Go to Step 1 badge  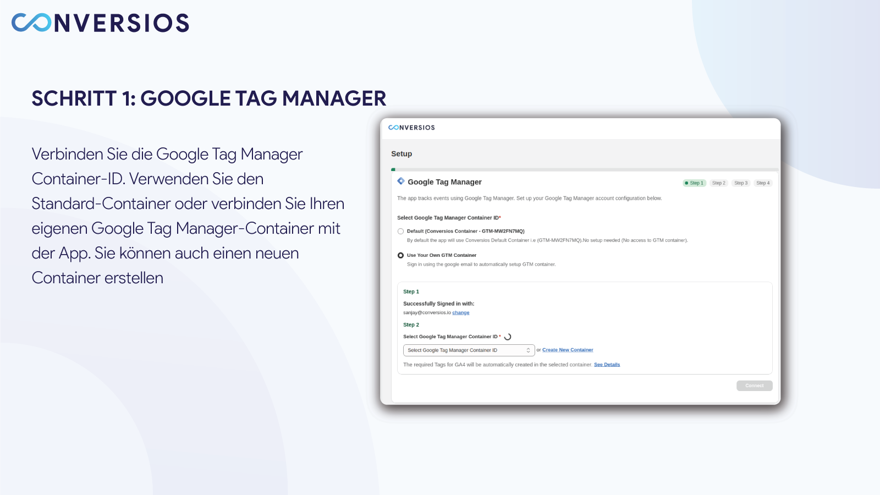click(694, 183)
